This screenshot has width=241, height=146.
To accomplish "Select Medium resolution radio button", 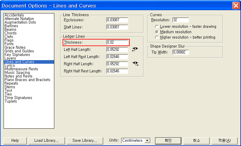I will click(x=157, y=32).
